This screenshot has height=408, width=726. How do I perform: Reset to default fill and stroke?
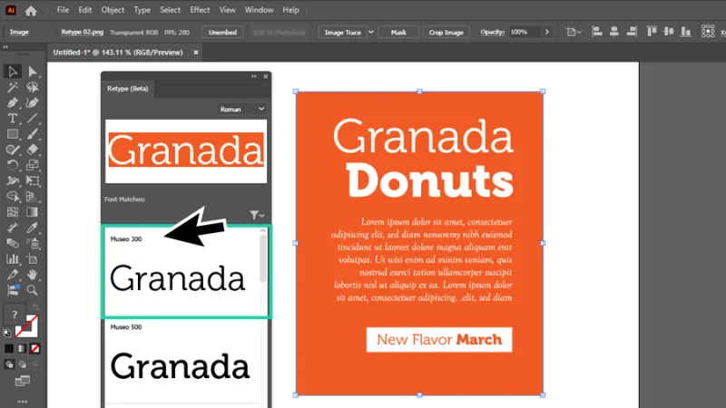coord(7,333)
